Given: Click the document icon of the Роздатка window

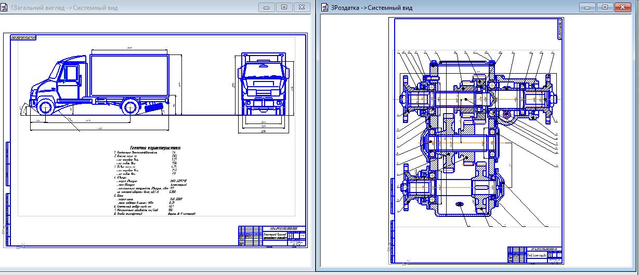Looking at the screenshot, I should (325, 7).
